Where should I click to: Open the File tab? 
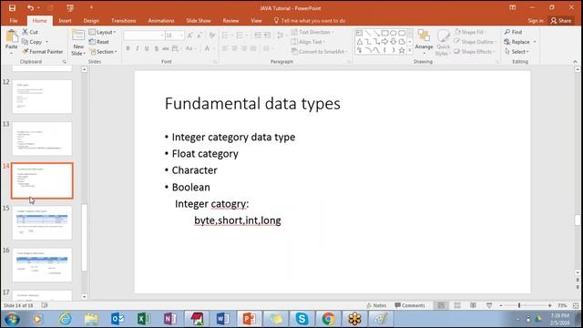point(14,20)
